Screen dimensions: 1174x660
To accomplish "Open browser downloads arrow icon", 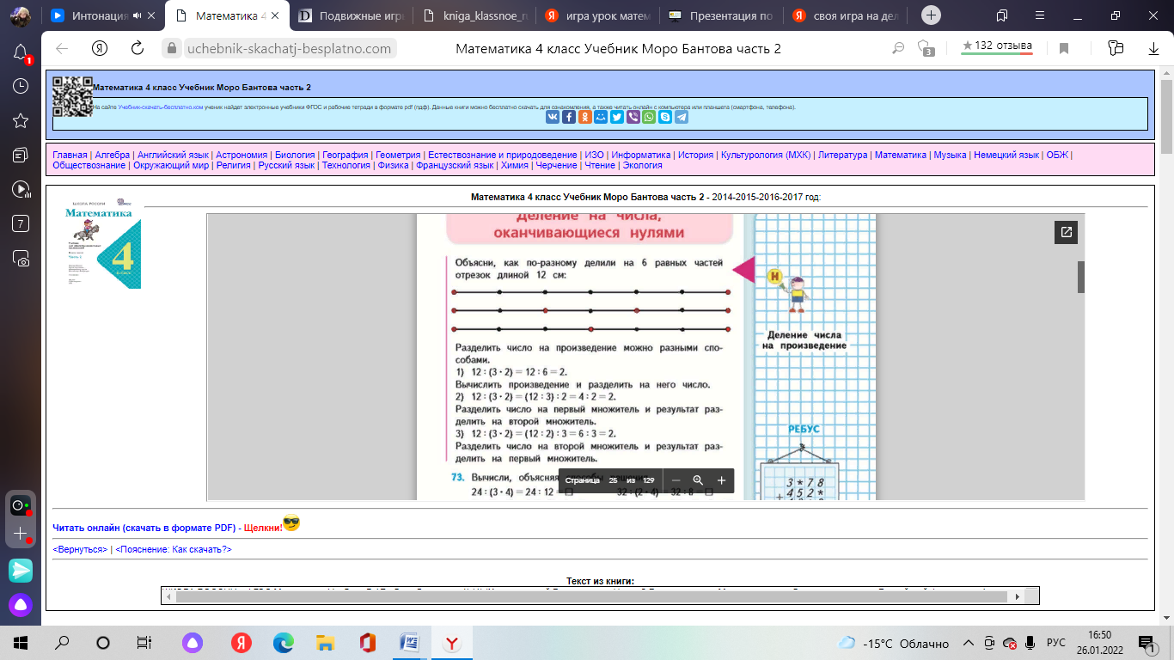I will (x=1153, y=48).
